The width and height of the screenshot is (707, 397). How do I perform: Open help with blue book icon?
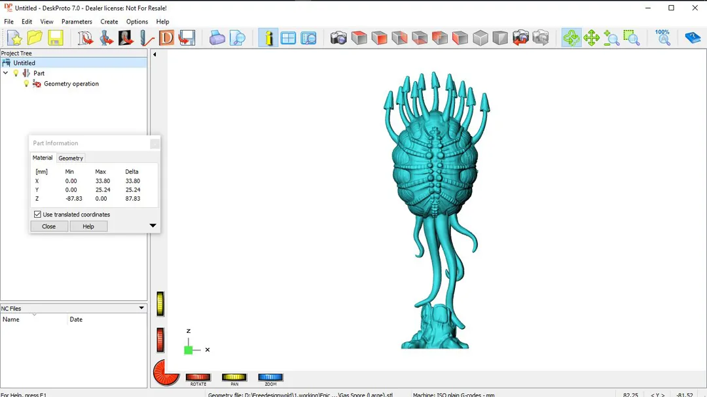pos(692,38)
